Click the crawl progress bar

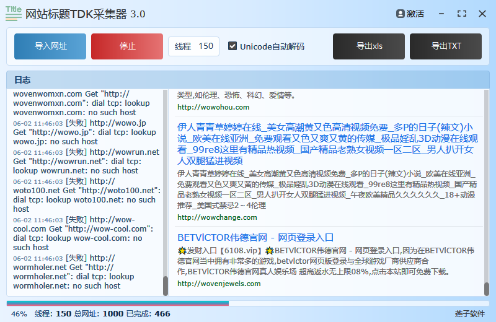point(247,303)
